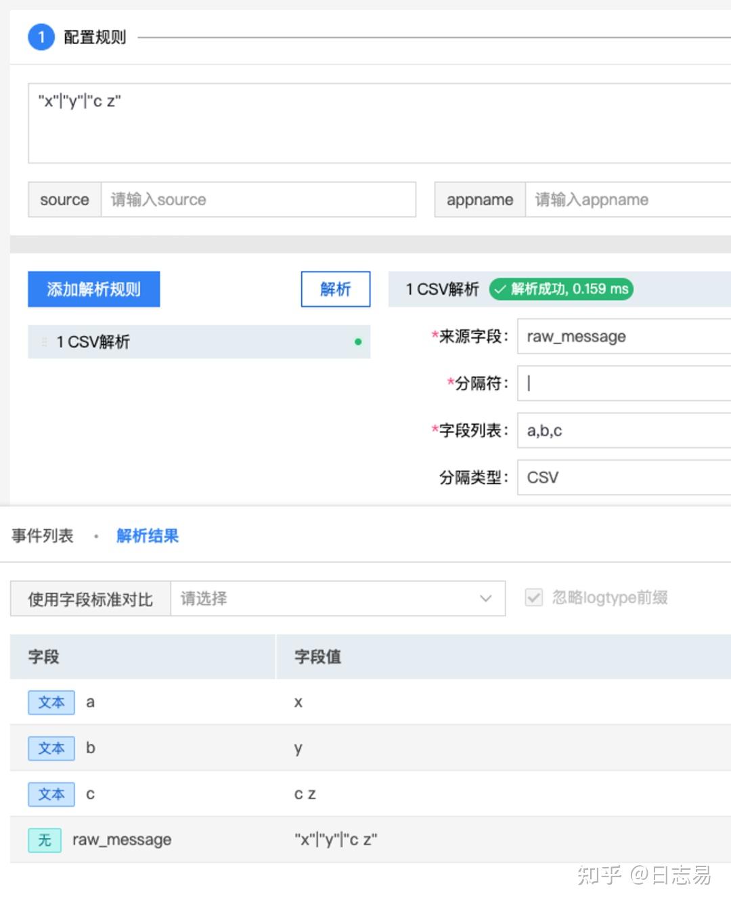Toggle the 忽略logtype前缀 checkbox

[x=534, y=597]
